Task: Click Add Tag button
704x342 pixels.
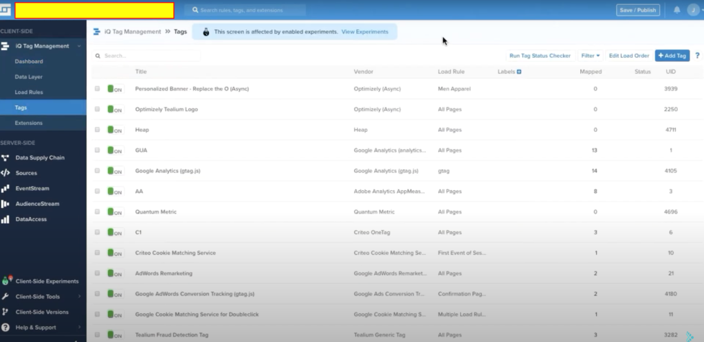Action: pos(672,56)
